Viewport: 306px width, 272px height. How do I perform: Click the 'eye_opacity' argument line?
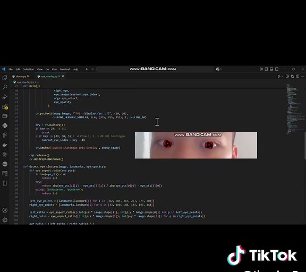click(63, 102)
